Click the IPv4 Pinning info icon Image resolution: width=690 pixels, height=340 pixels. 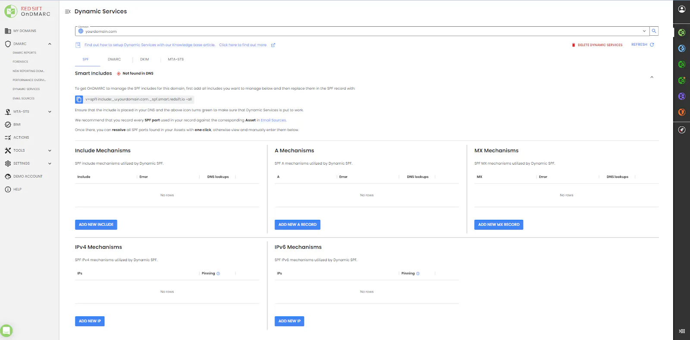pos(218,274)
